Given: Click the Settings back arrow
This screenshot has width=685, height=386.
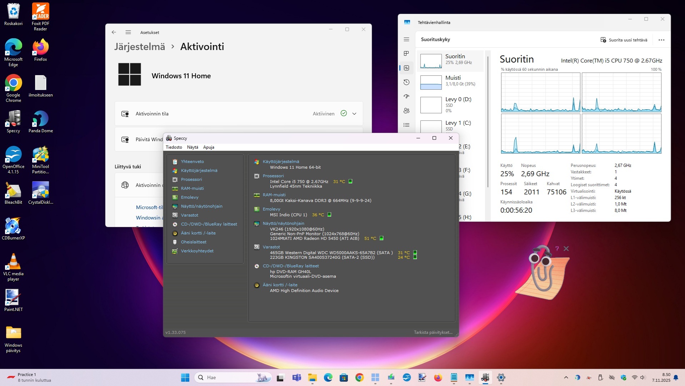Looking at the screenshot, I should (x=114, y=32).
